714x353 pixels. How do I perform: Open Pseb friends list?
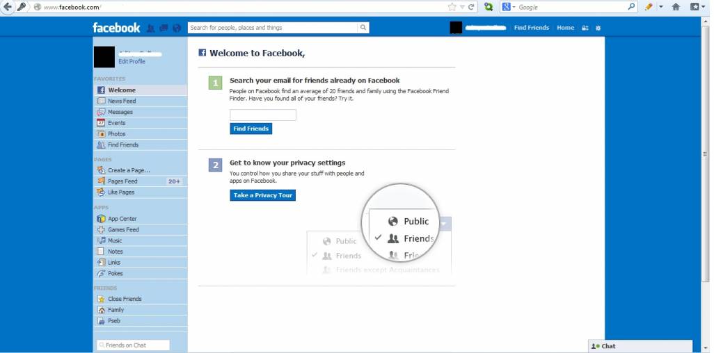point(141,321)
